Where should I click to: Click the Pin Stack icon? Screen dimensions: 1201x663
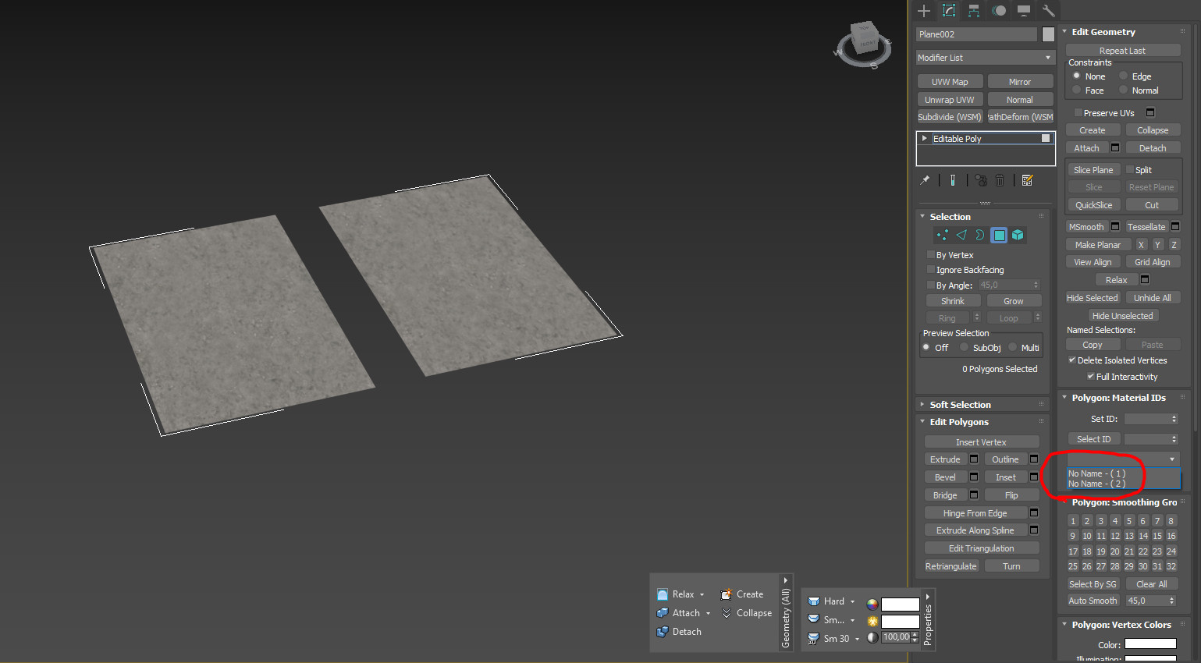[x=925, y=180]
